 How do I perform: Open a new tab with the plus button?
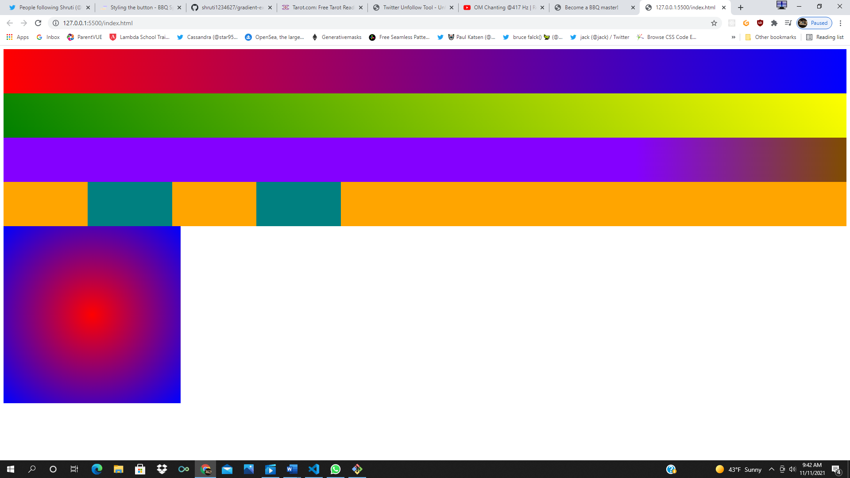(x=741, y=8)
